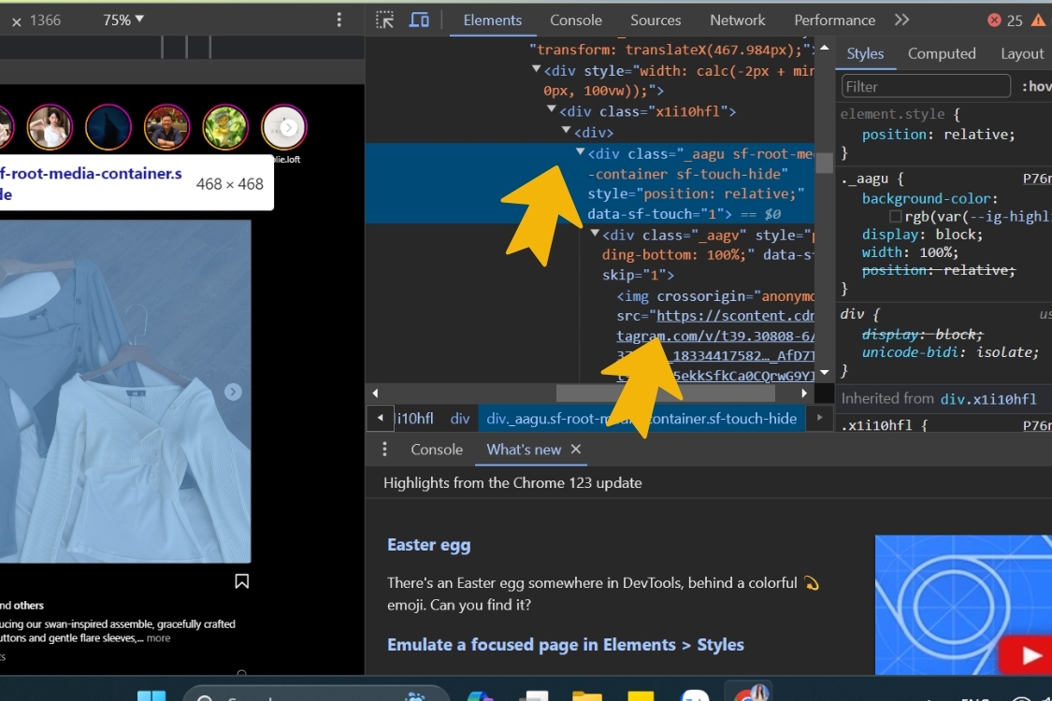
Task: Select the div._aagu.sf-root-media-container breadcrumb
Action: 641,419
